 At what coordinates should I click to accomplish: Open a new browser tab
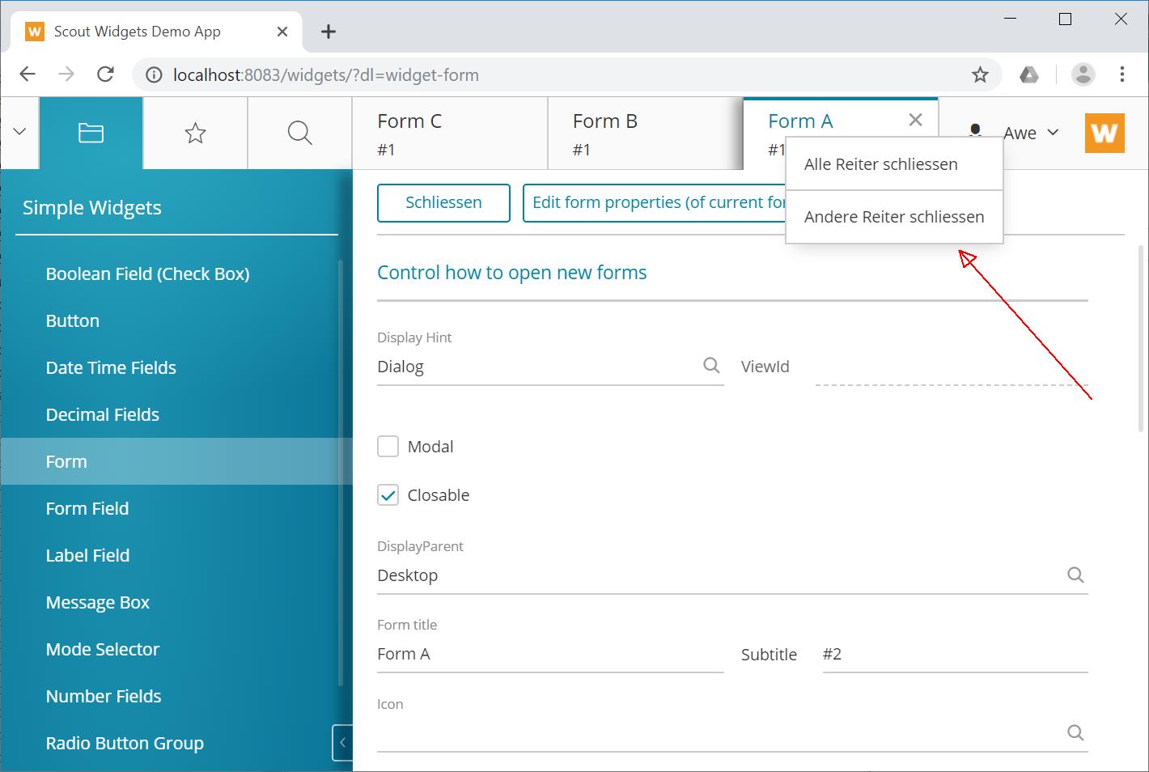click(328, 32)
